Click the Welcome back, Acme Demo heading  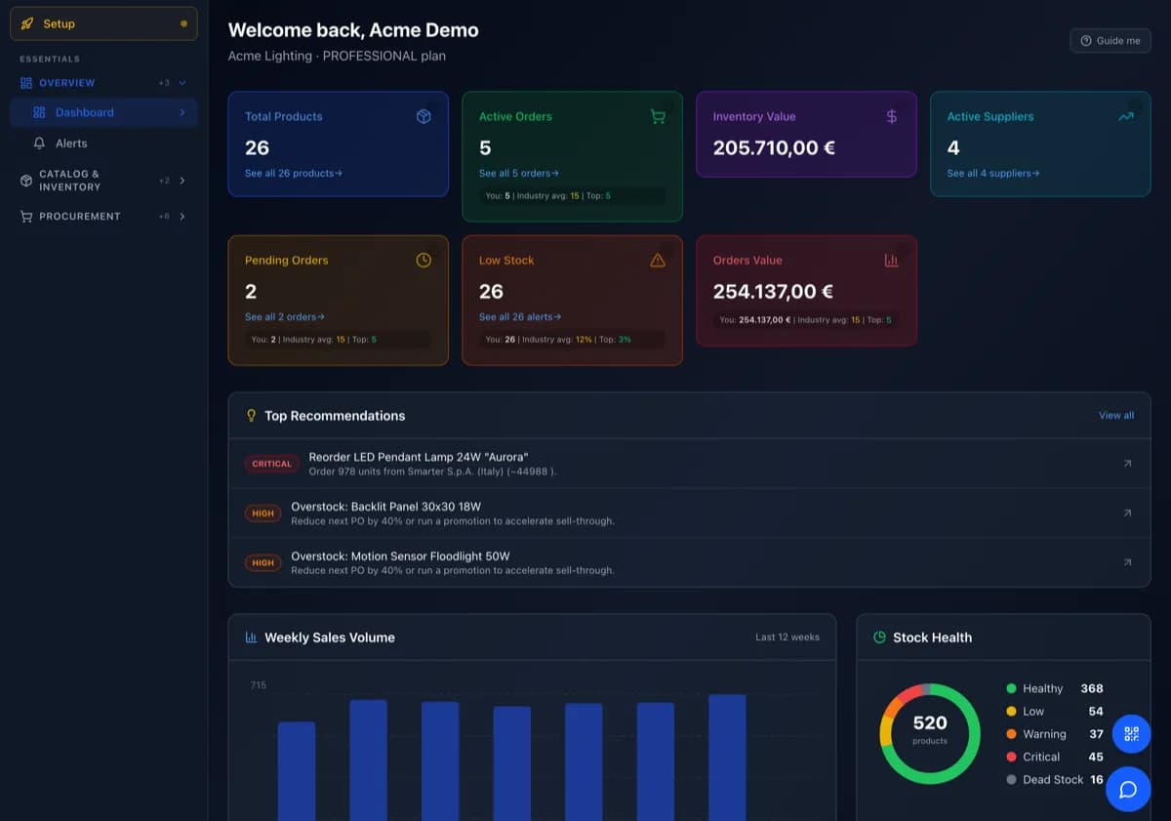coord(353,30)
